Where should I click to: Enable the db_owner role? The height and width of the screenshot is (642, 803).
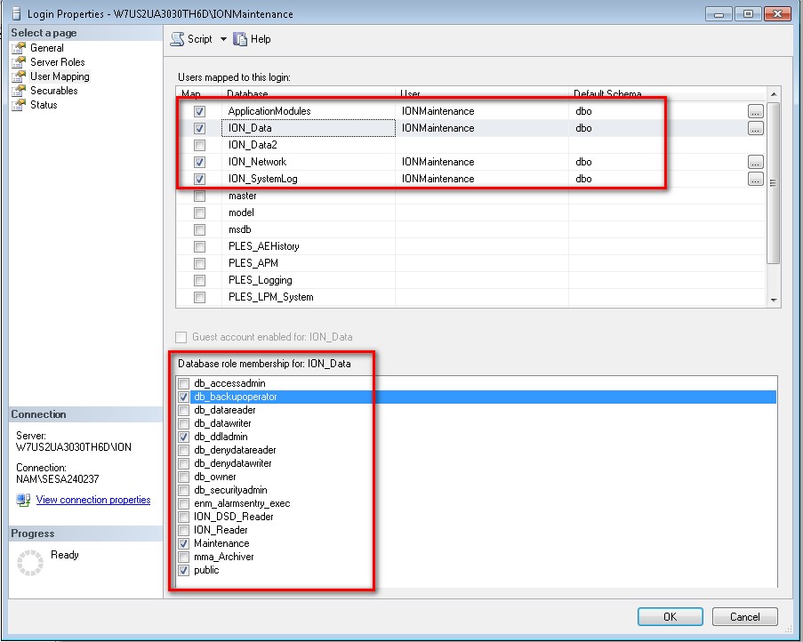183,477
